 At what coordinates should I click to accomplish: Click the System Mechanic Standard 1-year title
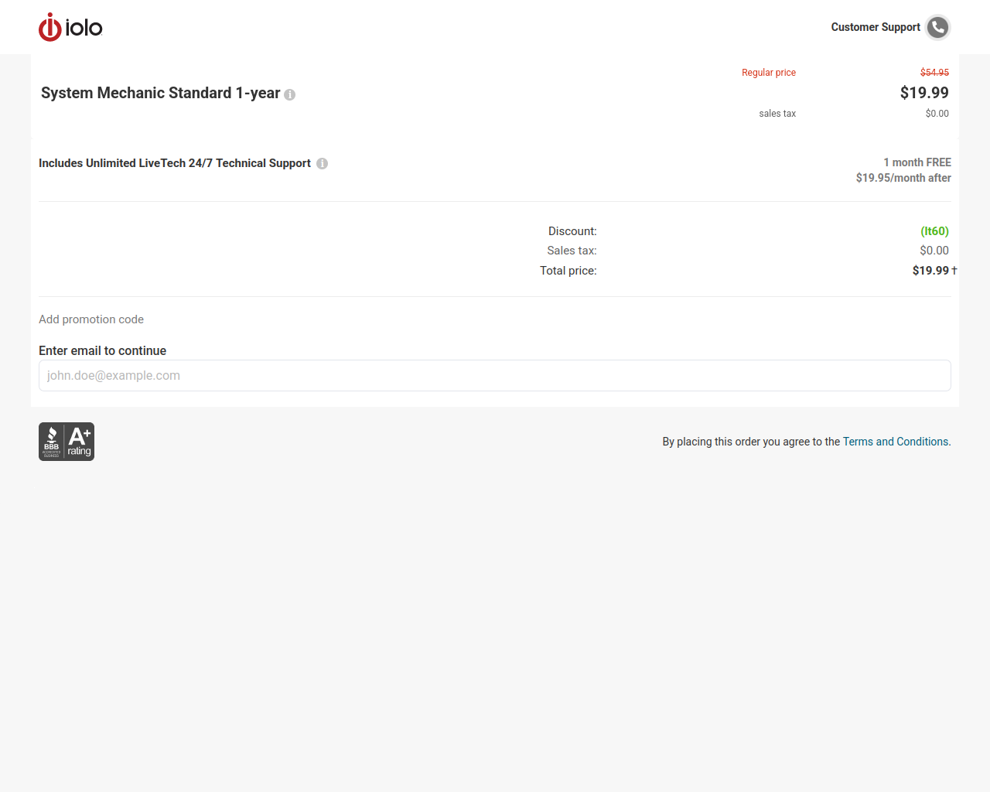pos(160,93)
